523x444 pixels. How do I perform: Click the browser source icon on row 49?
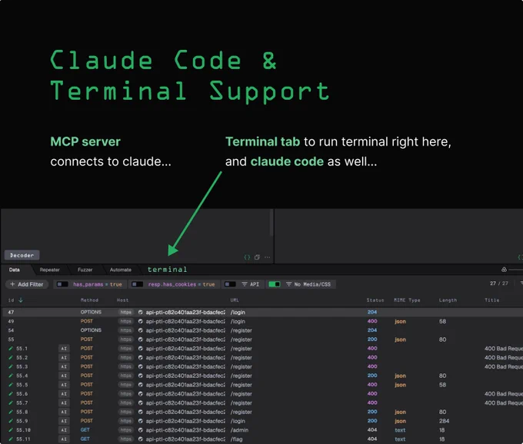pos(141,321)
